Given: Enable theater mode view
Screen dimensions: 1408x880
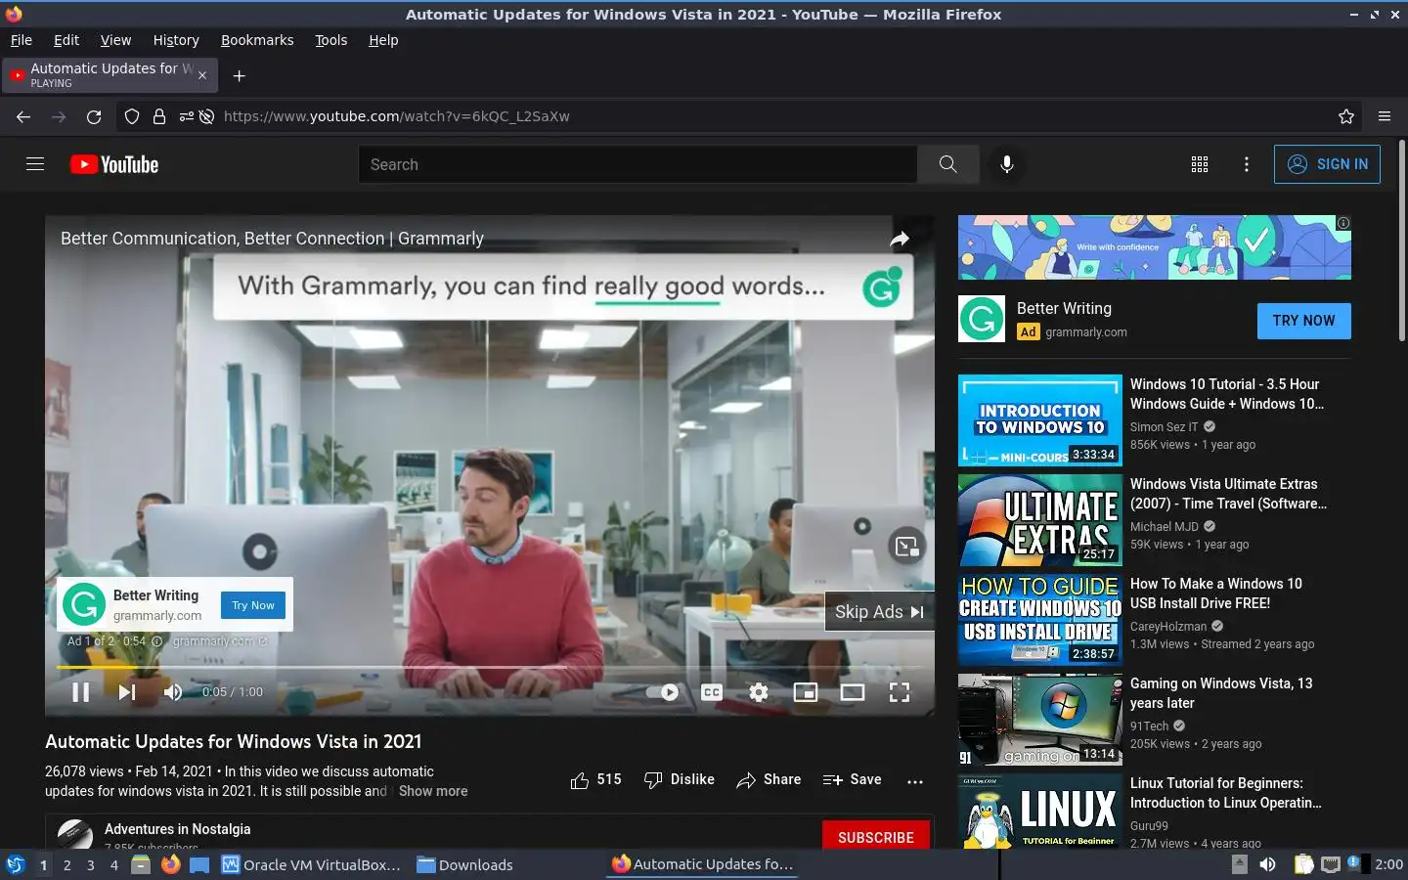Looking at the screenshot, I should [853, 692].
